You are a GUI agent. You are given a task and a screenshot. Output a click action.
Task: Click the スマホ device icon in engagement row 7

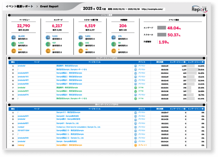136,88
